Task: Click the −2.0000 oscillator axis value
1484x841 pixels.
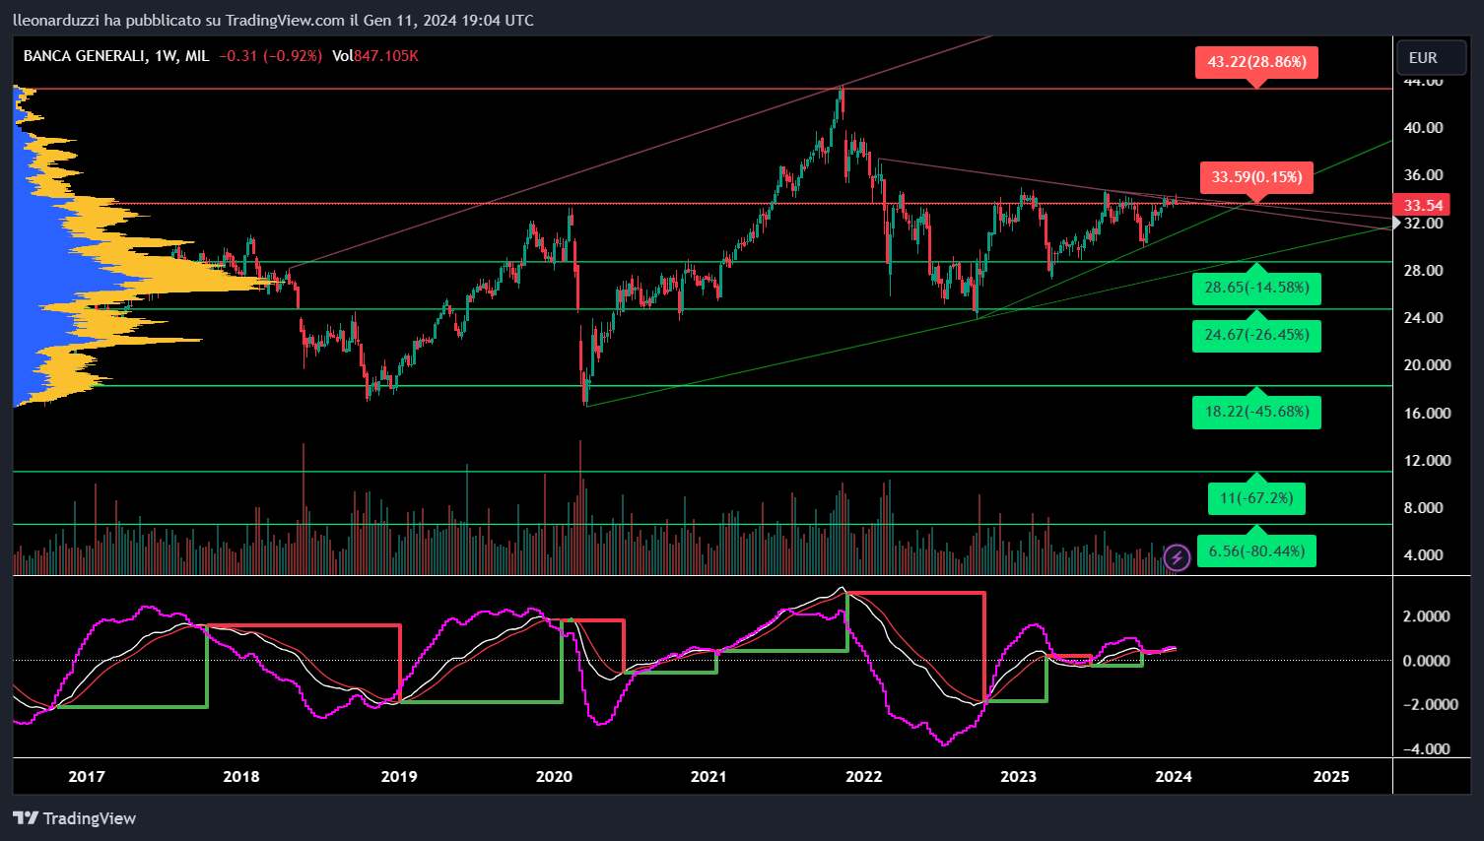Action: pyautogui.click(x=1430, y=705)
